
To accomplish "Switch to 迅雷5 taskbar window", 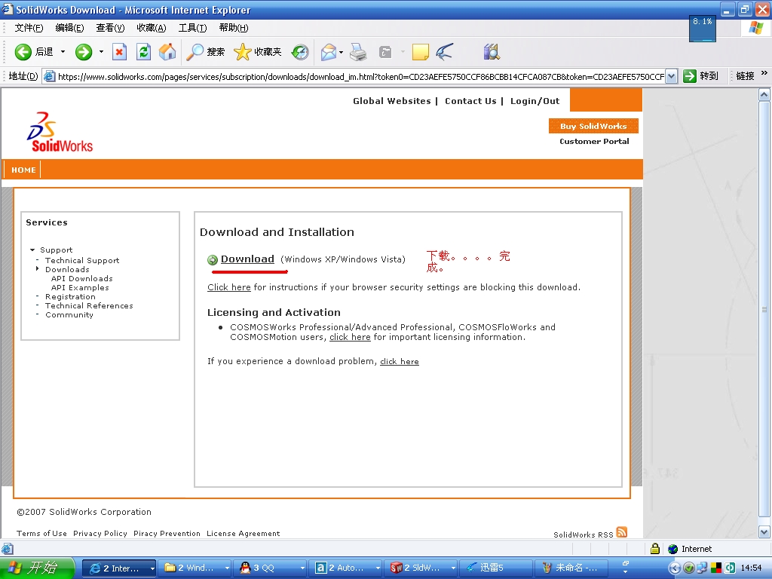I will click(x=496, y=568).
